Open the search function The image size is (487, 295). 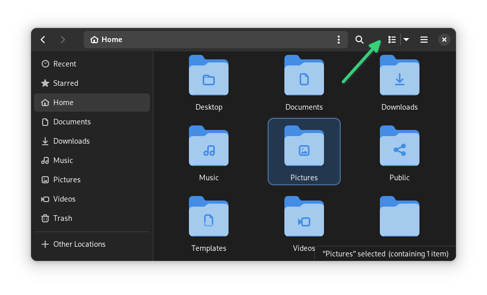coord(359,39)
